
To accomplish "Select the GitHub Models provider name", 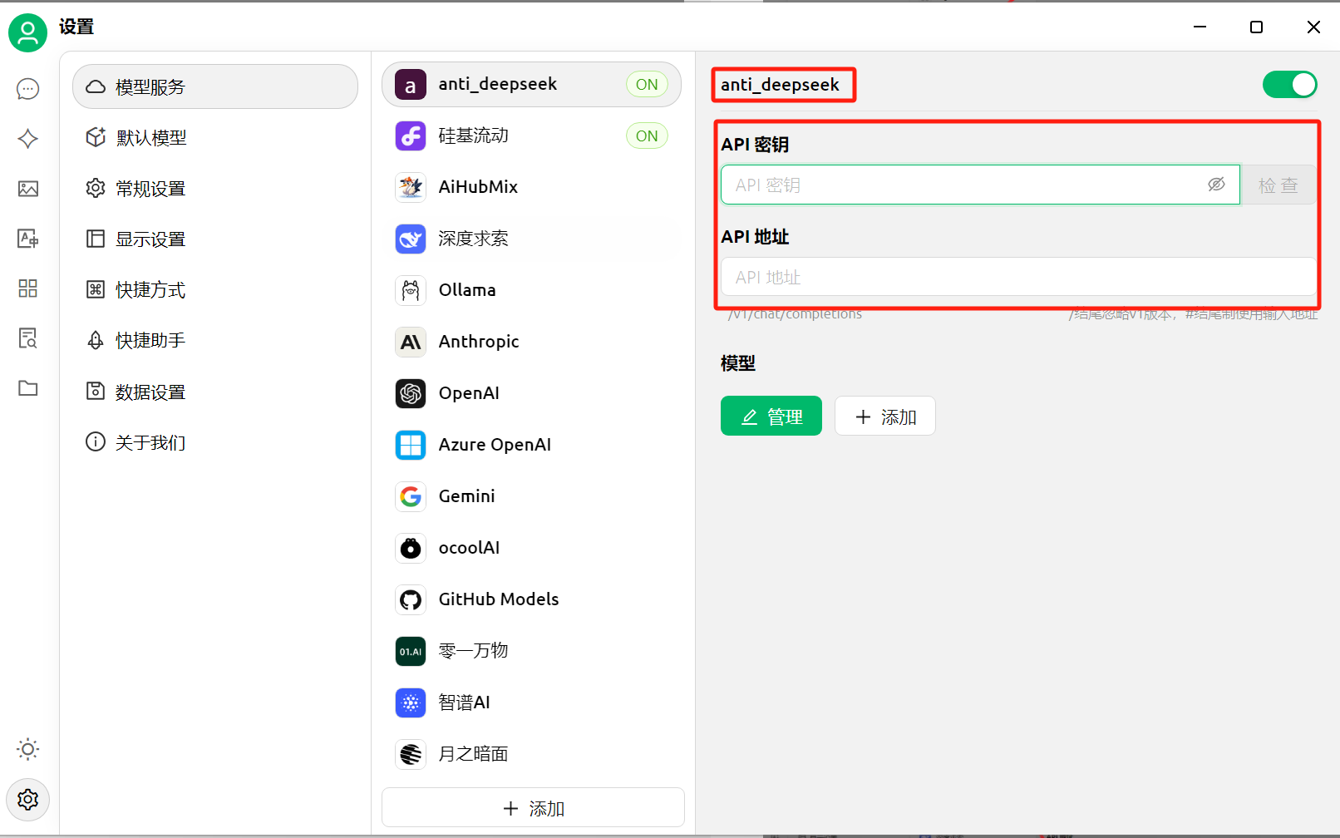I will coord(499,599).
